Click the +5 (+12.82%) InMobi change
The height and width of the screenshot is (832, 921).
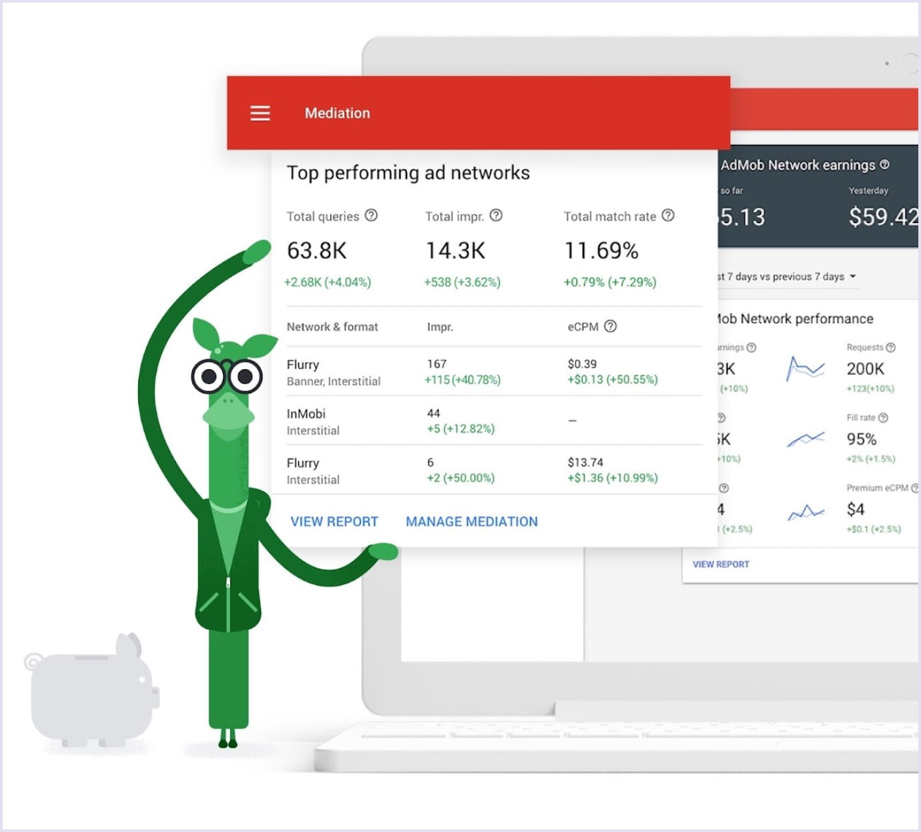pyautogui.click(x=460, y=429)
